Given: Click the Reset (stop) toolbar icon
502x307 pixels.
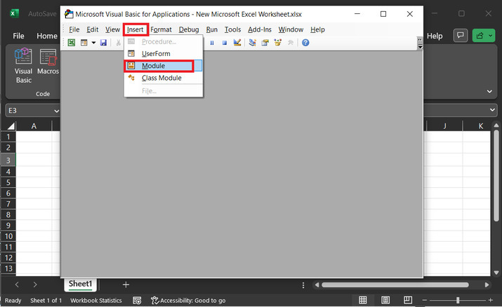Looking at the screenshot, I should pyautogui.click(x=225, y=43).
